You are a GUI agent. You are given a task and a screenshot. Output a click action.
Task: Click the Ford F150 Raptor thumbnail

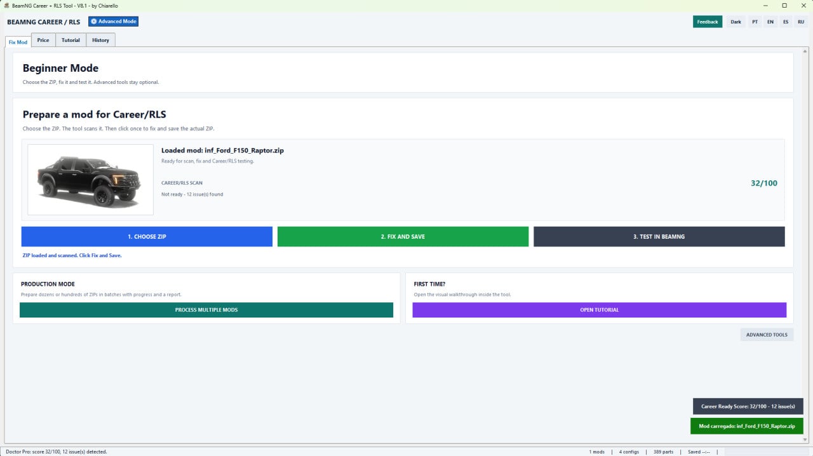[x=90, y=180]
